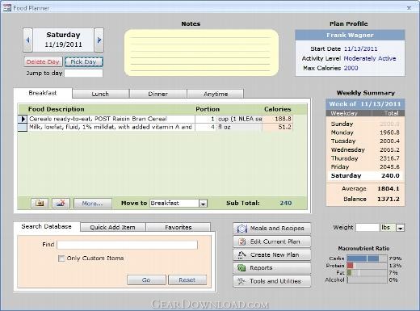Open the Quick Add Item tab

coord(113,227)
